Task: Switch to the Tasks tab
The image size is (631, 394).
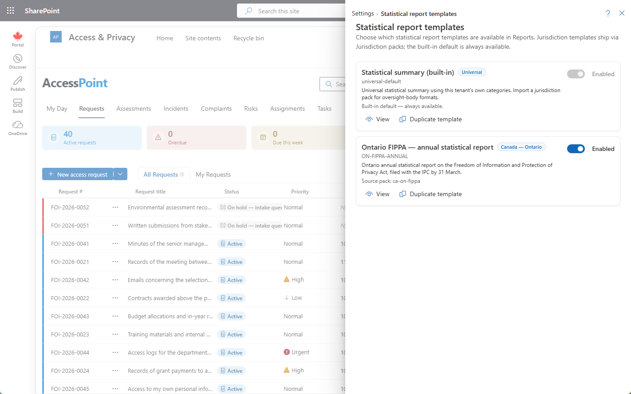Action: click(x=324, y=108)
